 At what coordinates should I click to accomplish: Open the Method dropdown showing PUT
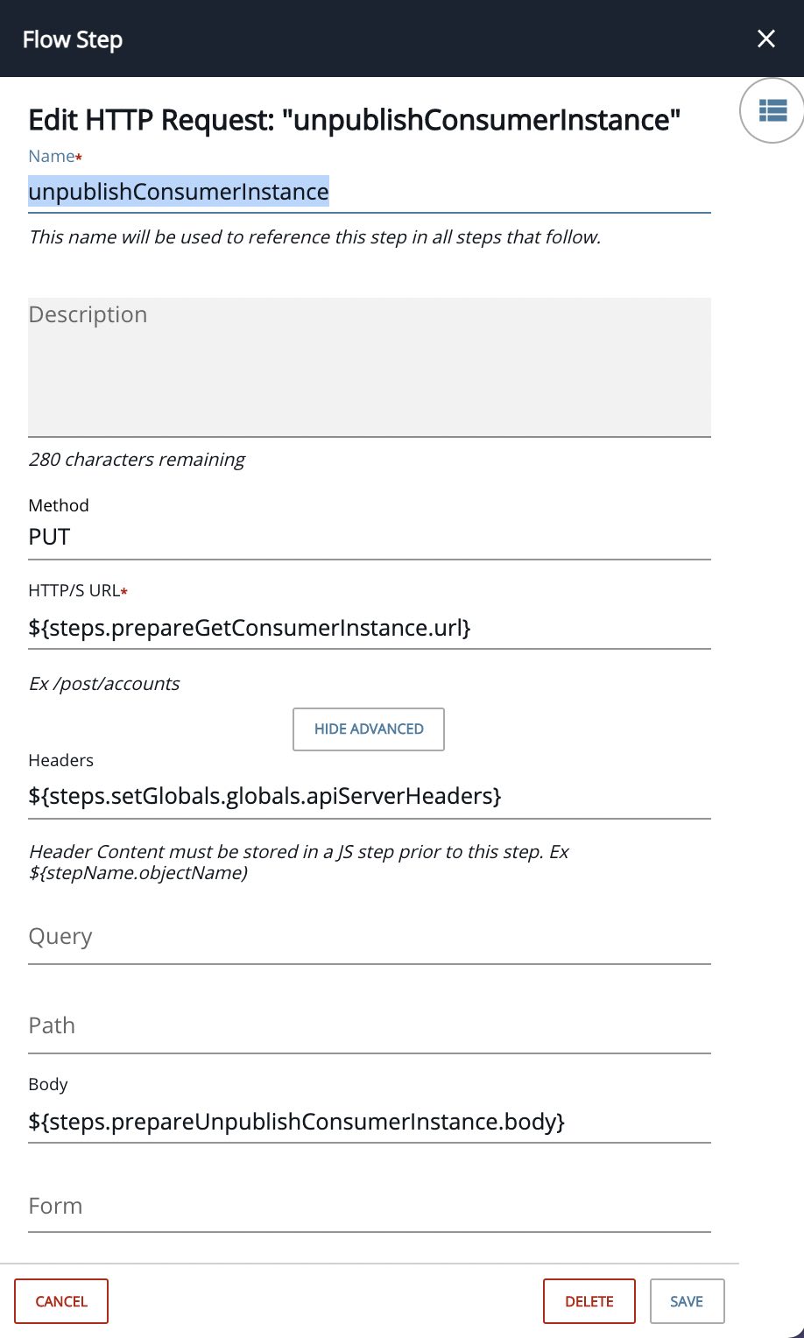pyautogui.click(x=369, y=537)
